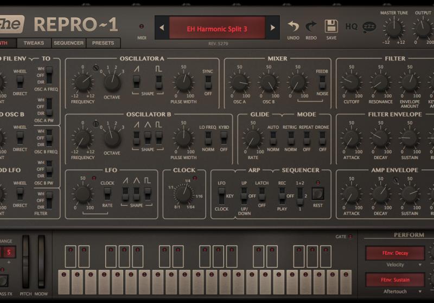Click the Oscillator A OCTAVE knob
The width and height of the screenshot is (434, 303).
[112, 82]
